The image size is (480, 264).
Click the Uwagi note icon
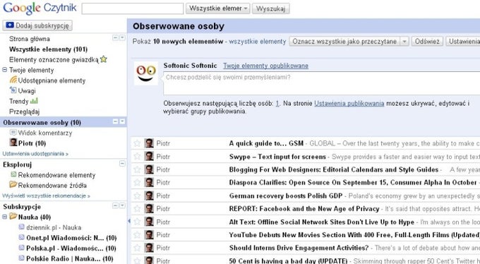click(x=13, y=90)
